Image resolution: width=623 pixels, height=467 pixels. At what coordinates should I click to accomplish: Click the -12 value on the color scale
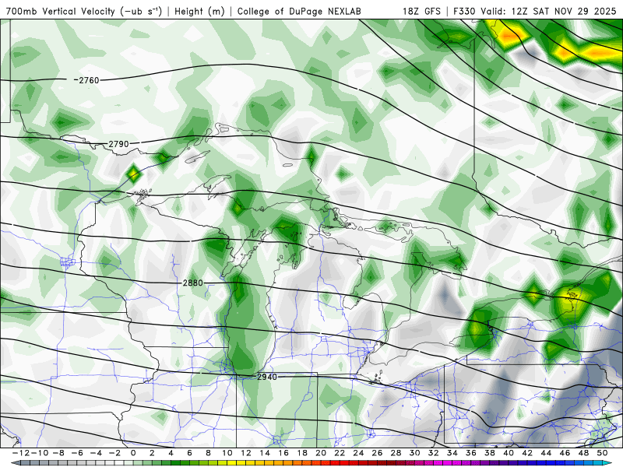click(x=20, y=453)
